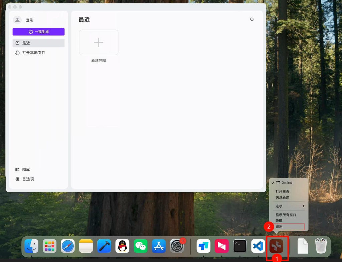This screenshot has width=342, height=262.
Task: Click the 最近 heading text
Action: coord(84,20)
